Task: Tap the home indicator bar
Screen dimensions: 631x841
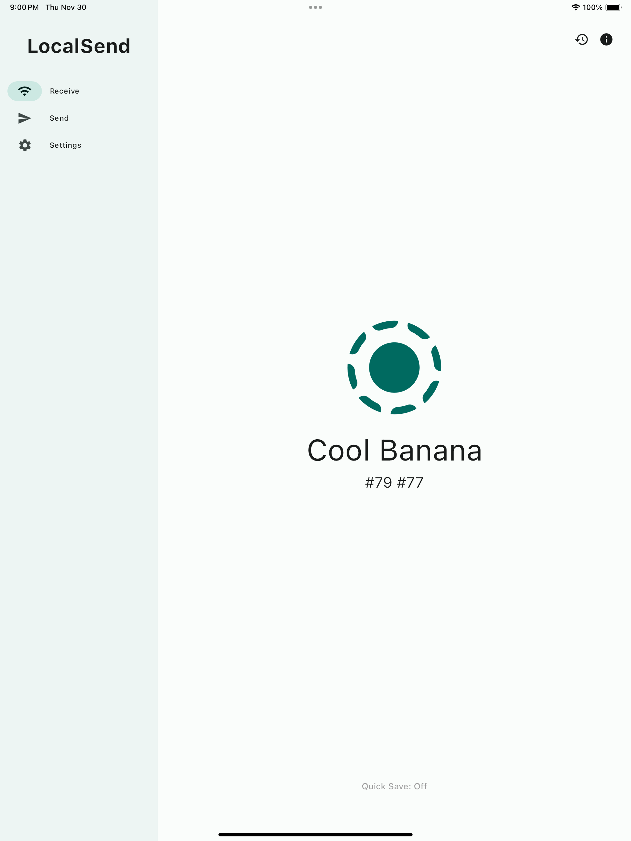Action: click(x=315, y=835)
